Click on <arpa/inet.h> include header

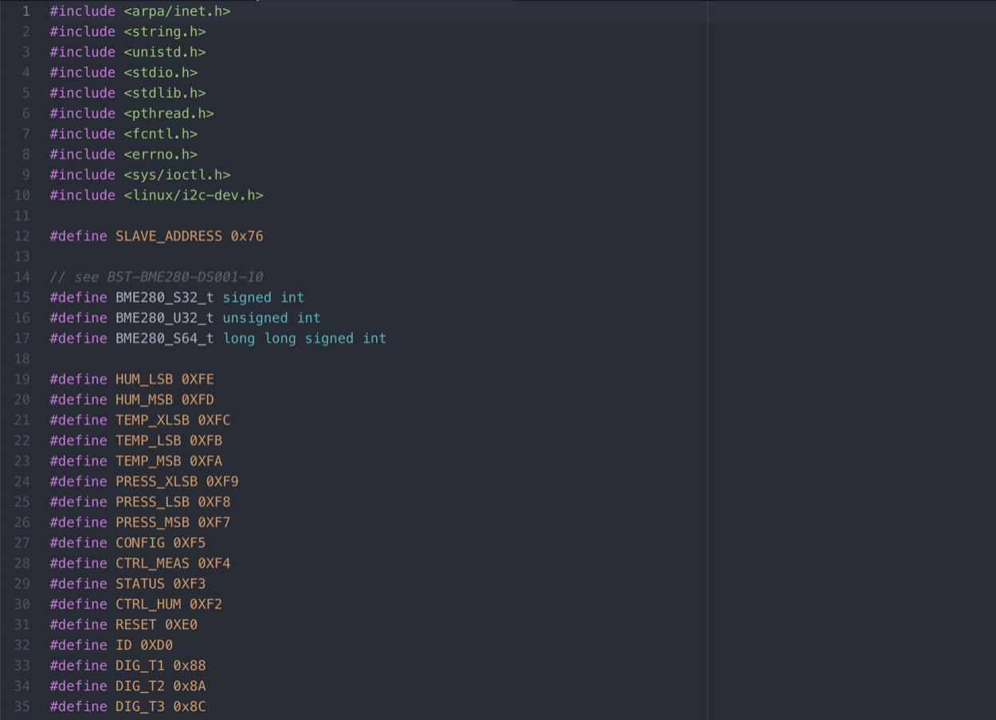[x=177, y=11]
